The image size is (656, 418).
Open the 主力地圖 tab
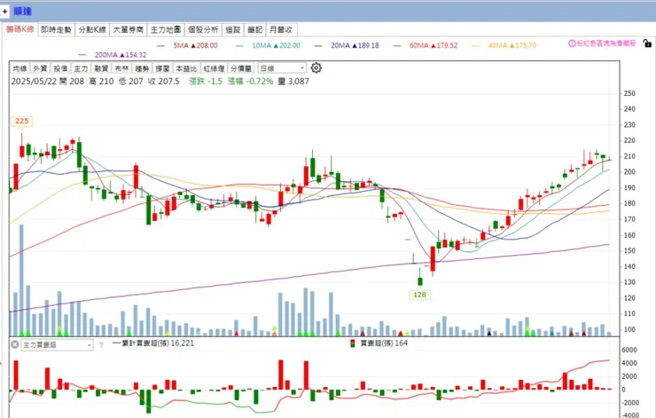coord(166,30)
